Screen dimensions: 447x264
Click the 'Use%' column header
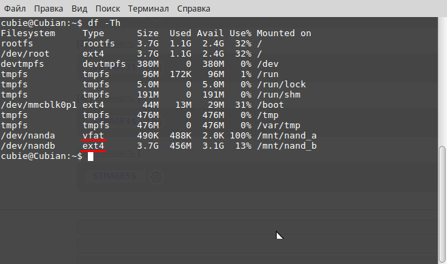[241, 33]
